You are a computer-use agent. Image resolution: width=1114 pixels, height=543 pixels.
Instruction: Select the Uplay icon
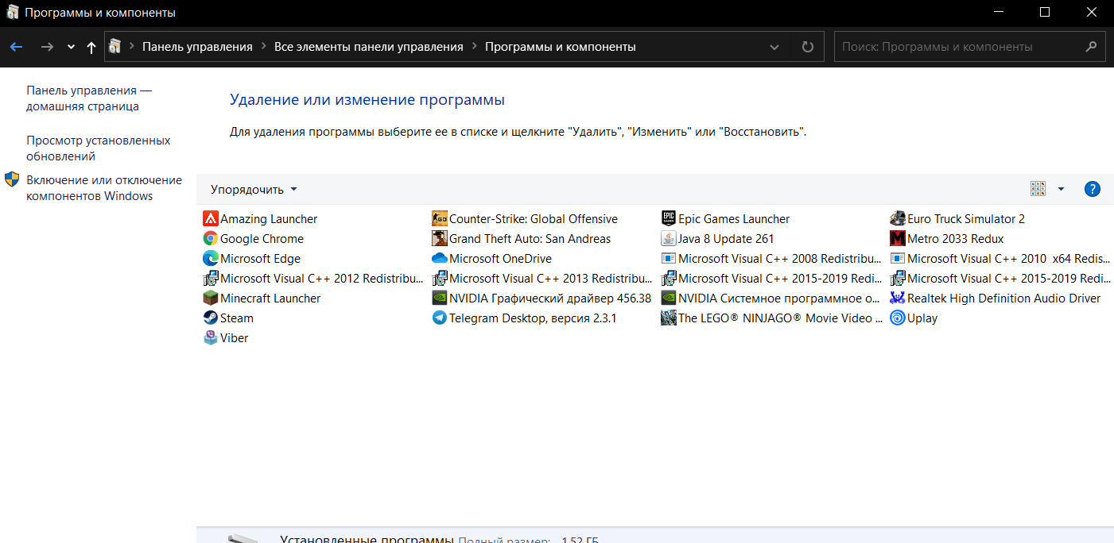898,318
